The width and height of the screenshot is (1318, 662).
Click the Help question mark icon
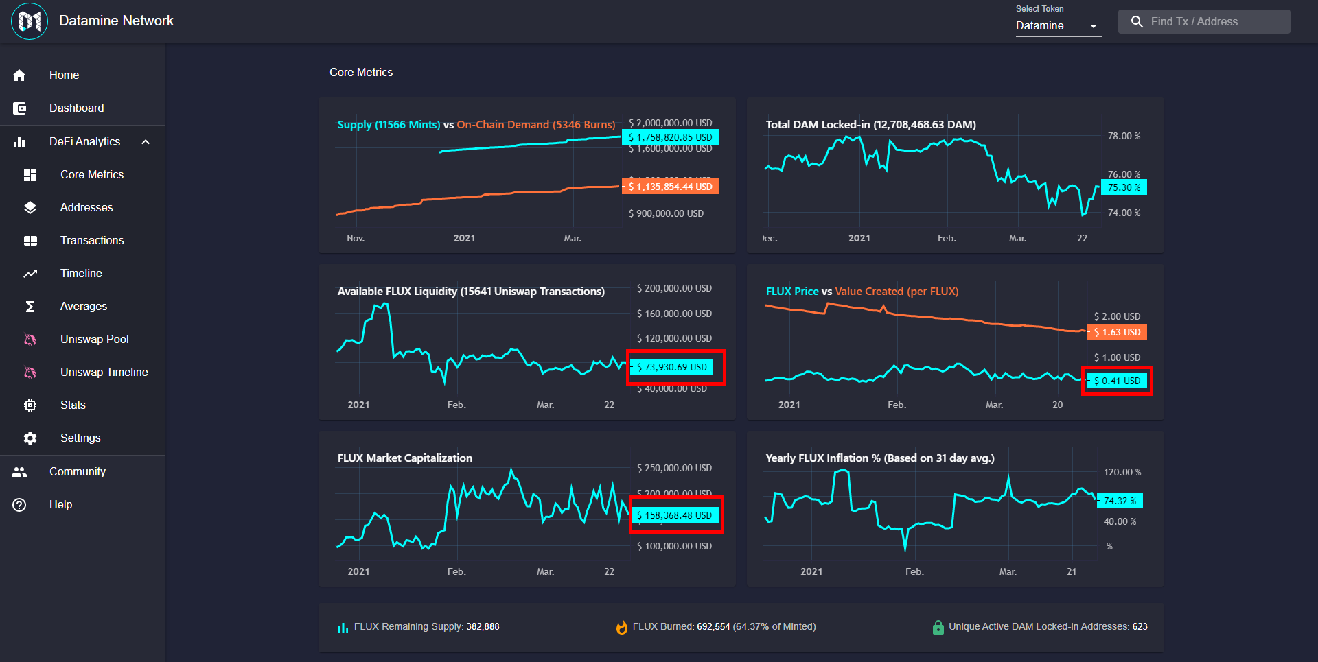(x=19, y=505)
